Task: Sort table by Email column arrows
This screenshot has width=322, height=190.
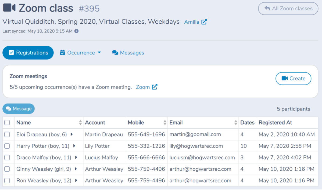Action: [x=235, y=123]
